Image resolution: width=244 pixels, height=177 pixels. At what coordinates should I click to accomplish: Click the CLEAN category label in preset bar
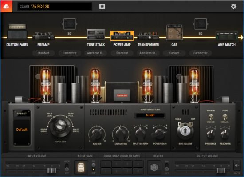tap(24, 7)
